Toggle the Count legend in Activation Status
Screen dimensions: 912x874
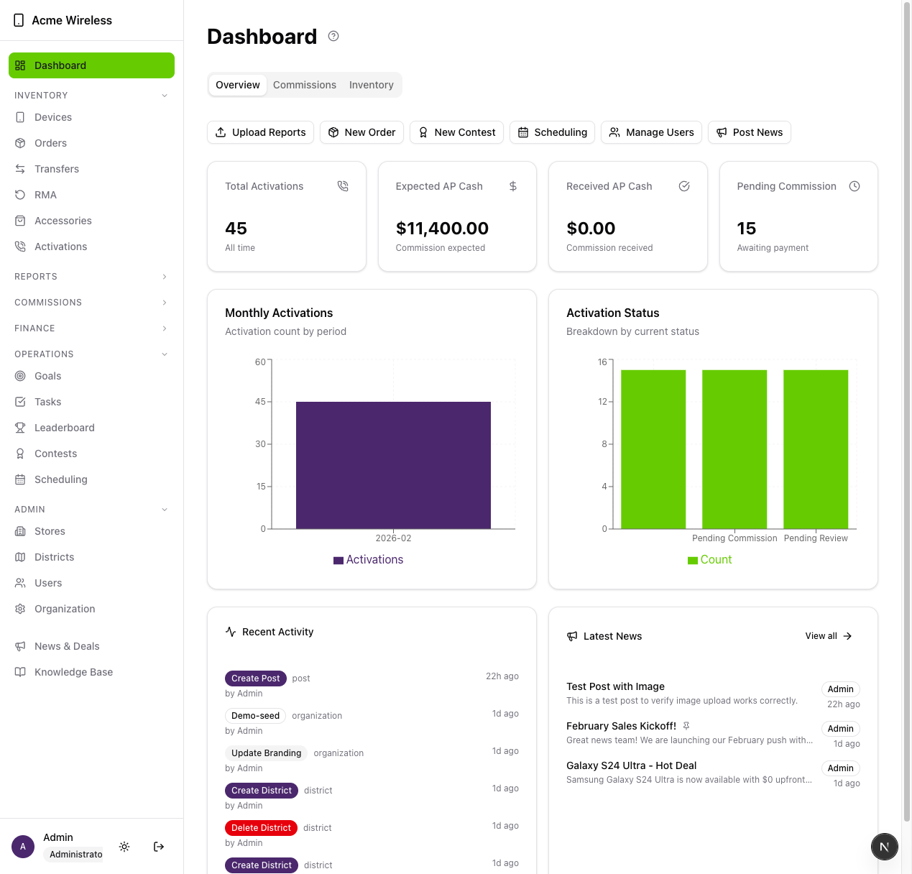pyautogui.click(x=710, y=559)
